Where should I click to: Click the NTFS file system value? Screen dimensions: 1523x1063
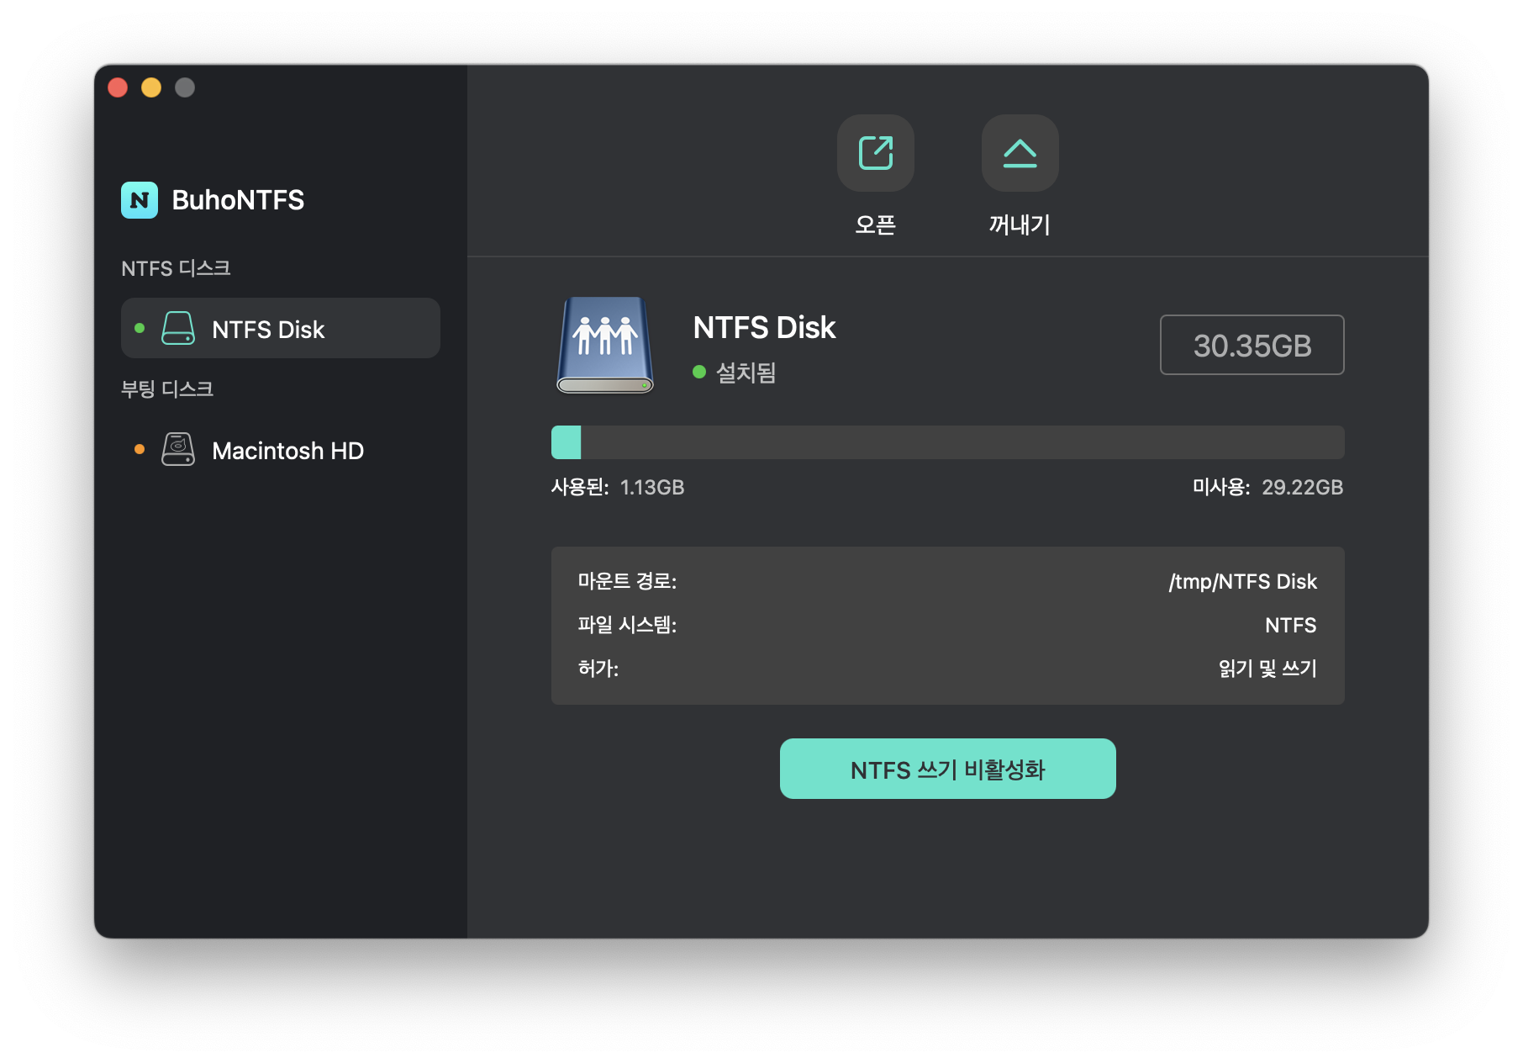point(1290,625)
